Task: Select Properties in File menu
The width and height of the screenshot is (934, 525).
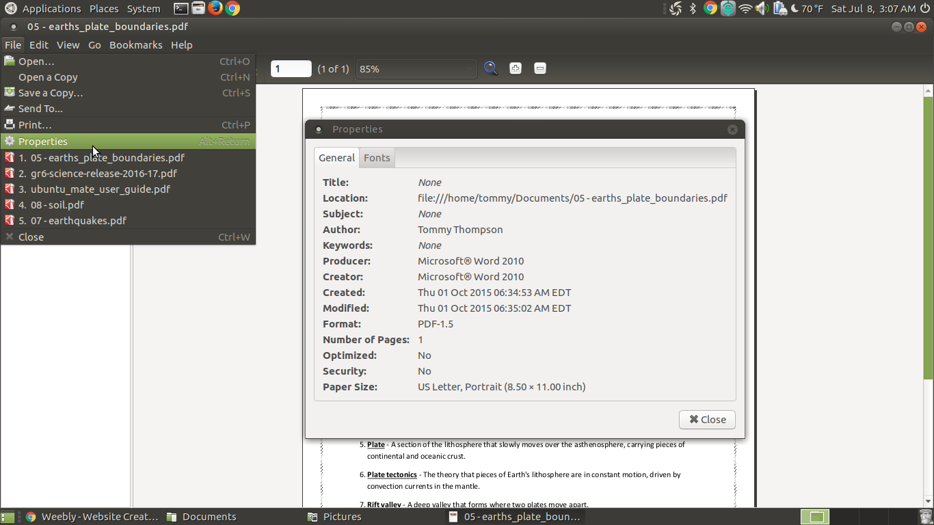Action: pyautogui.click(x=128, y=142)
